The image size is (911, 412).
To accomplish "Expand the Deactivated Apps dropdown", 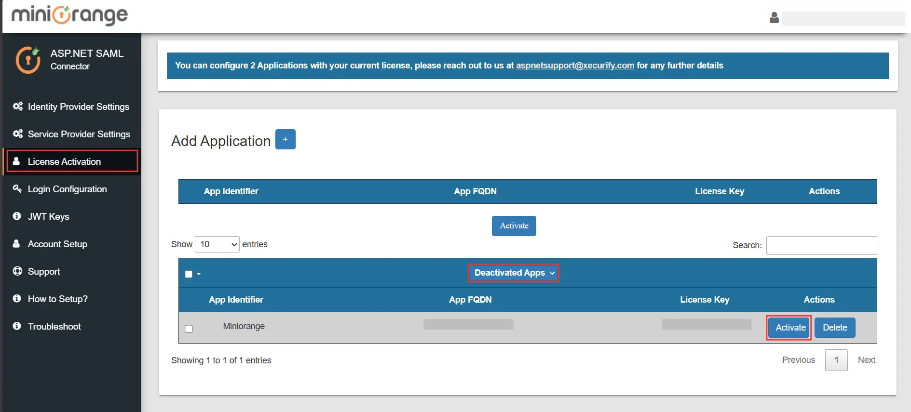I will coord(514,273).
